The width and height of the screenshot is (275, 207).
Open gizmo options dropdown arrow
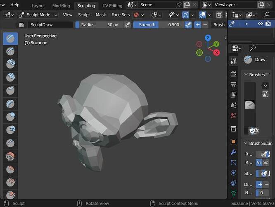coord(193,15)
